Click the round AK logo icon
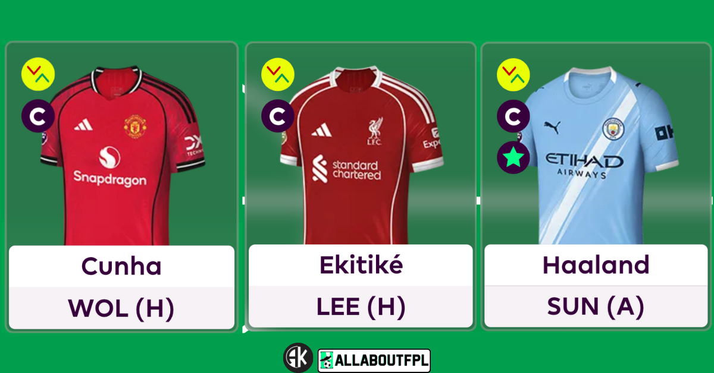 [298, 358]
